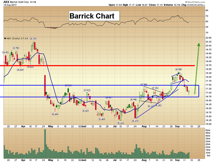Click the 50M volume axis label
Screen dimensions: 215x162
208,130
